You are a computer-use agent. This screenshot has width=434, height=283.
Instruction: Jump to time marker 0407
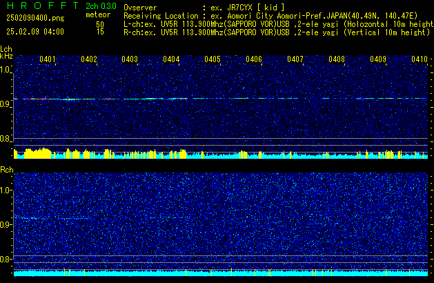pos(295,59)
